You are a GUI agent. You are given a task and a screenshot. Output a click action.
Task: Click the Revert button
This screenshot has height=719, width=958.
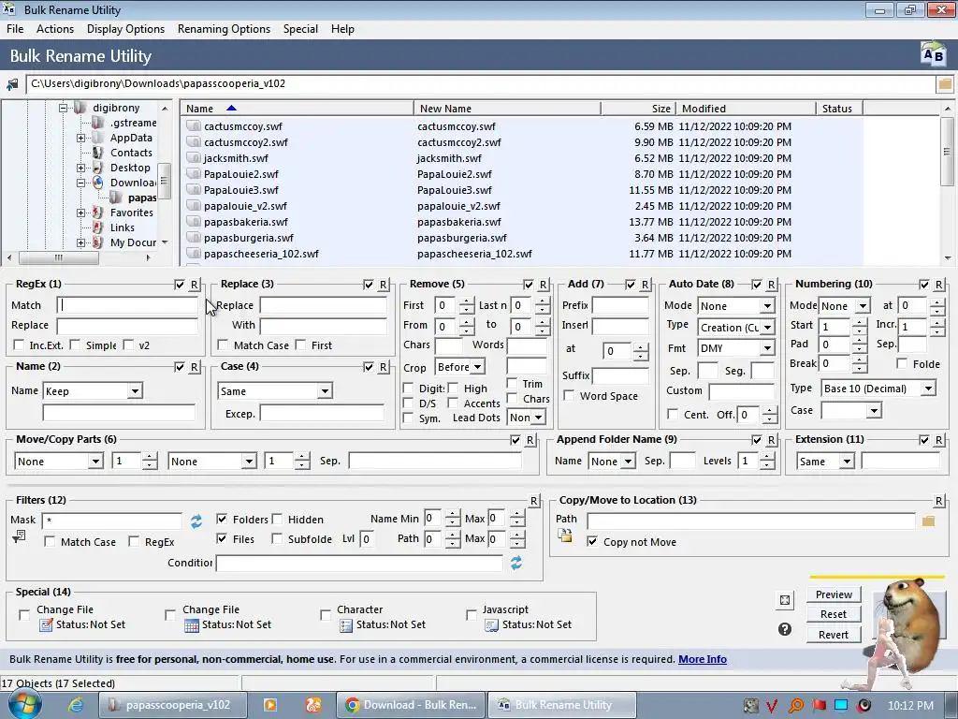[x=834, y=635]
